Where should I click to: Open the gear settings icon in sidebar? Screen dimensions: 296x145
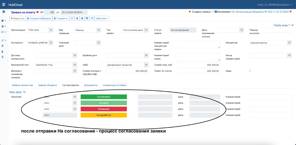(x=3, y=46)
